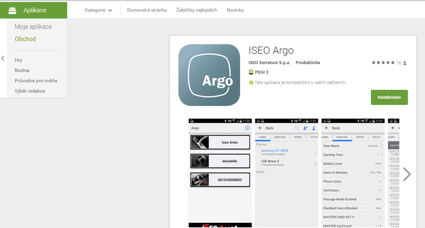The width and height of the screenshot is (425, 228).
Task: Open the Aplikace section header
Action: (34, 10)
